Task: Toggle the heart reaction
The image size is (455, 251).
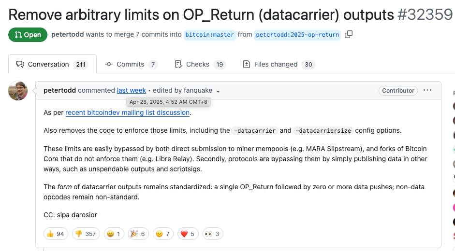Action: tap(188, 234)
